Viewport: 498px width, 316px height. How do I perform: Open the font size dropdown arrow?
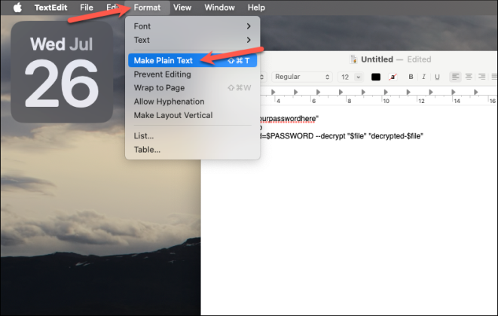(x=359, y=77)
